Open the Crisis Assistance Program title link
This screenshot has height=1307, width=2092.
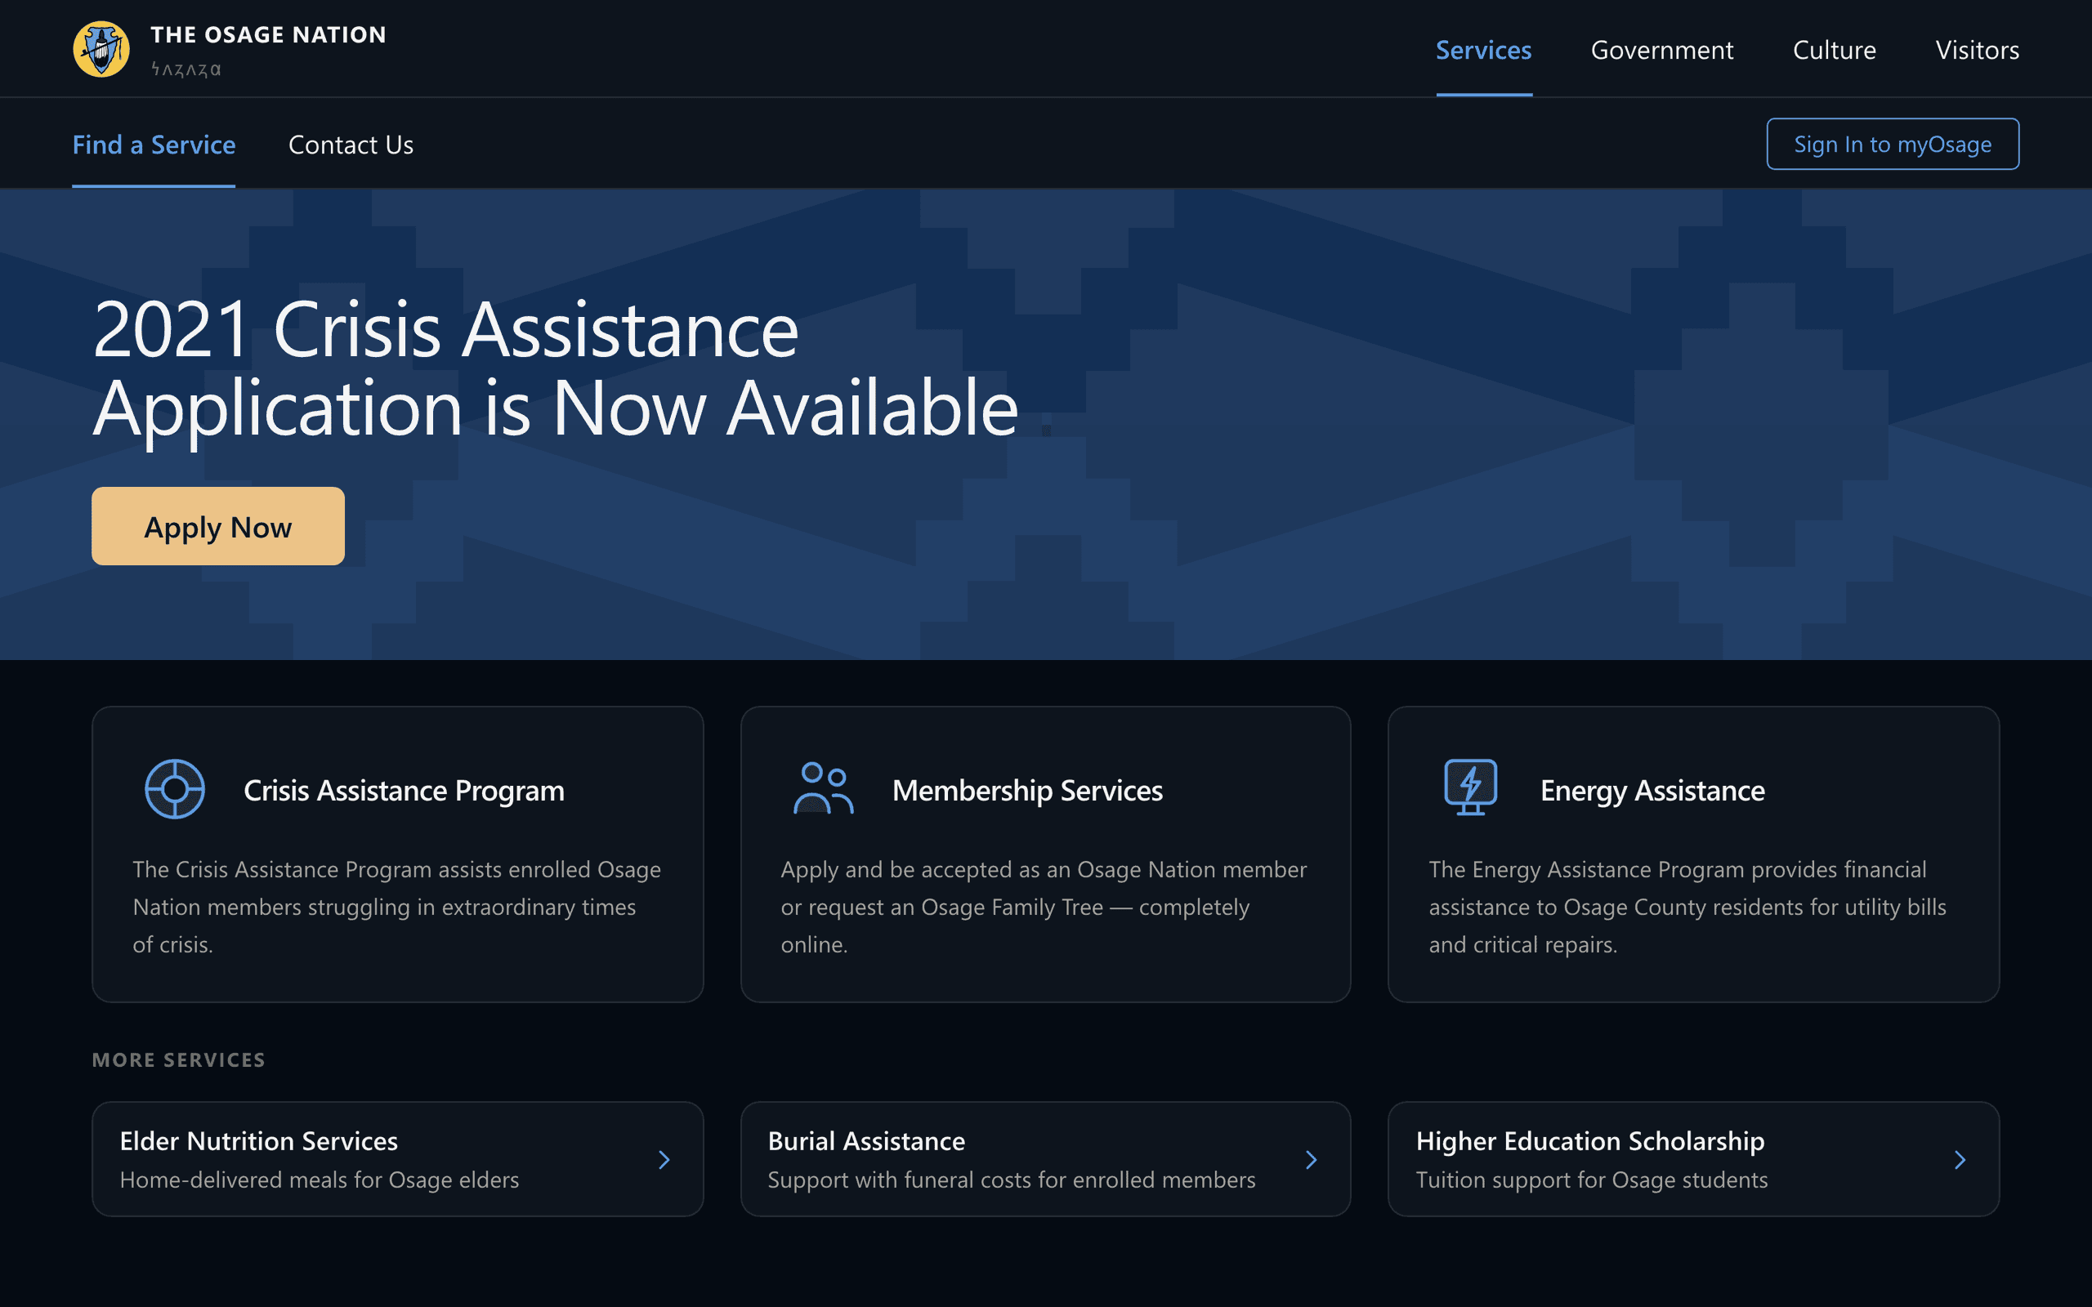[x=404, y=790]
